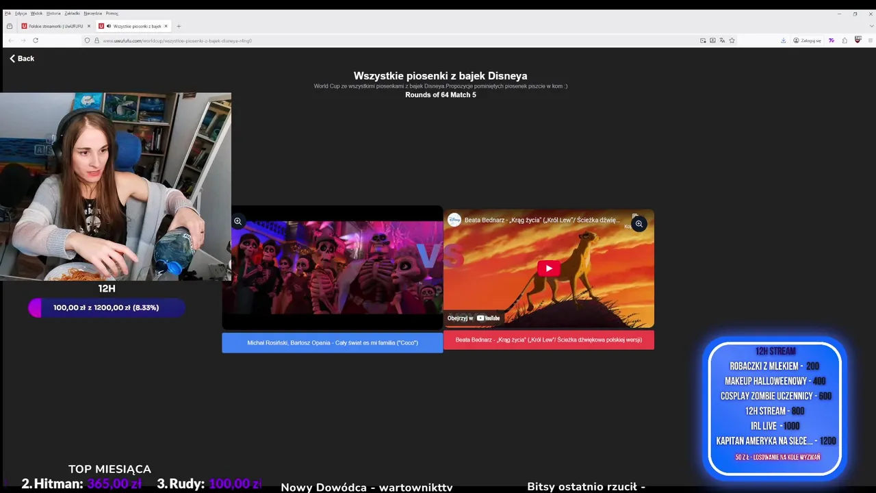Click the 100,00 zł donation progress bar
This screenshot has width=876, height=493.
click(x=106, y=307)
